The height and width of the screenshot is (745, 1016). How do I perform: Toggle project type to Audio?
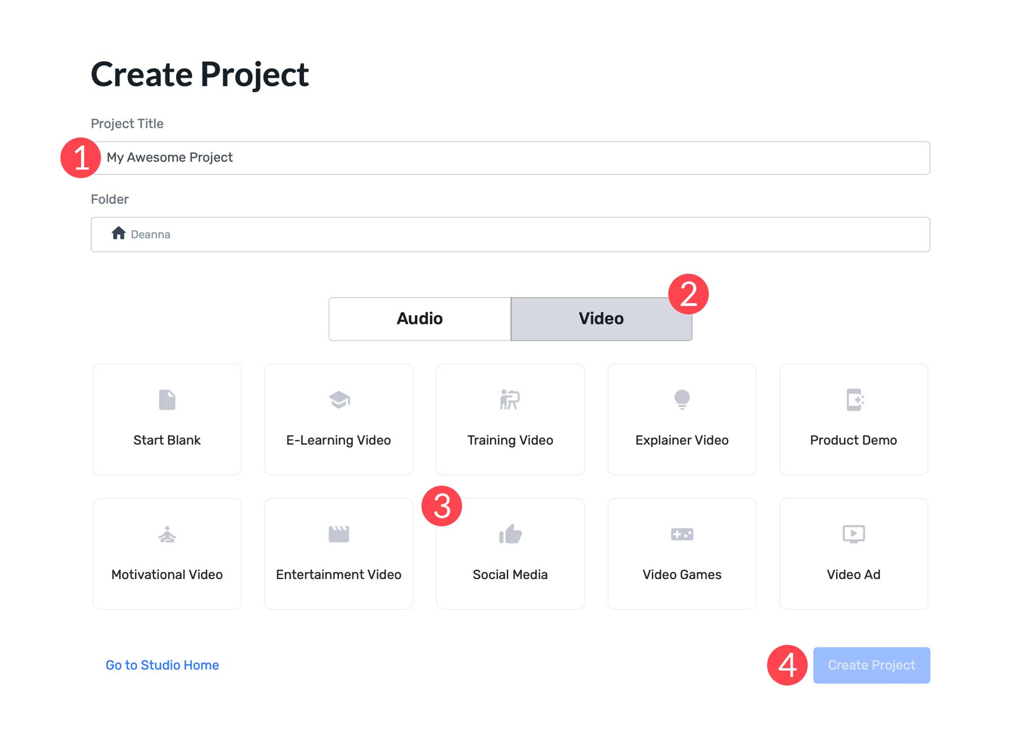(x=419, y=318)
